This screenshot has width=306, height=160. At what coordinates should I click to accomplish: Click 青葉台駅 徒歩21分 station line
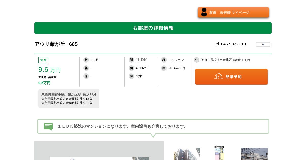67,103
